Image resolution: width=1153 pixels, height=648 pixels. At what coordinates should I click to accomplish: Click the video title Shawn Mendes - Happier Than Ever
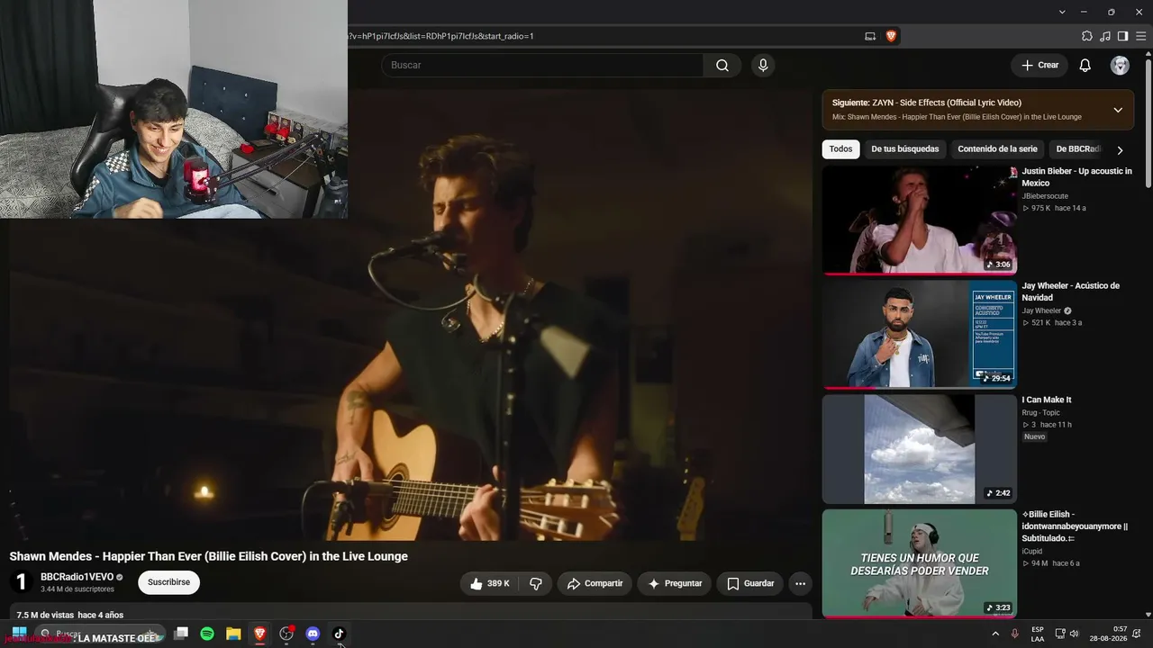tap(209, 556)
